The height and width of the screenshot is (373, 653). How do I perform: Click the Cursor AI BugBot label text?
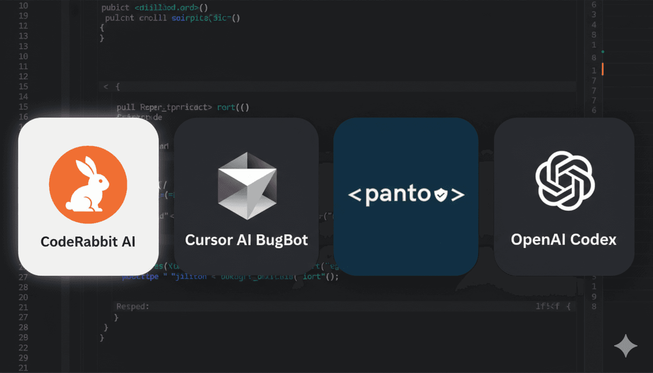point(246,239)
